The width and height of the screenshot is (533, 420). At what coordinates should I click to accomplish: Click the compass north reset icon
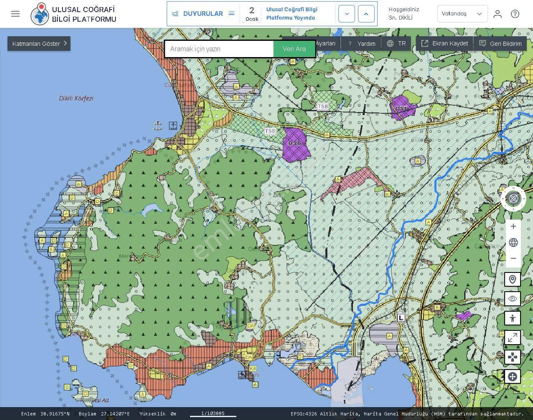click(513, 199)
